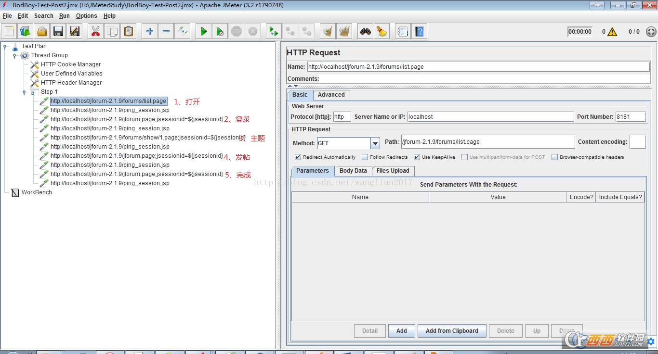Image resolution: width=658 pixels, height=354 pixels.
Task: Select the Parameters tab
Action: pyautogui.click(x=313, y=171)
